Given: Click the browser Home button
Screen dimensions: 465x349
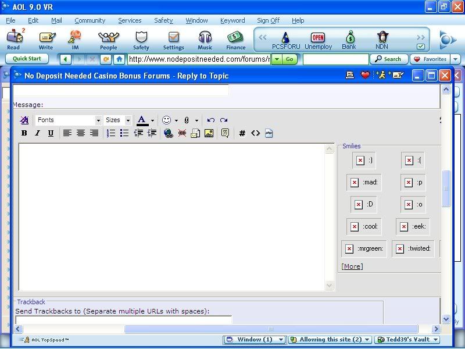Looking at the screenshot, I should (119, 59).
